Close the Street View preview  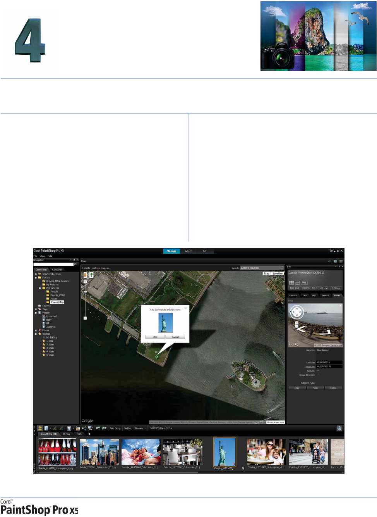point(341,306)
